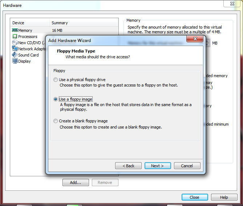Close the Add Hardware Wizard window

[195, 39]
